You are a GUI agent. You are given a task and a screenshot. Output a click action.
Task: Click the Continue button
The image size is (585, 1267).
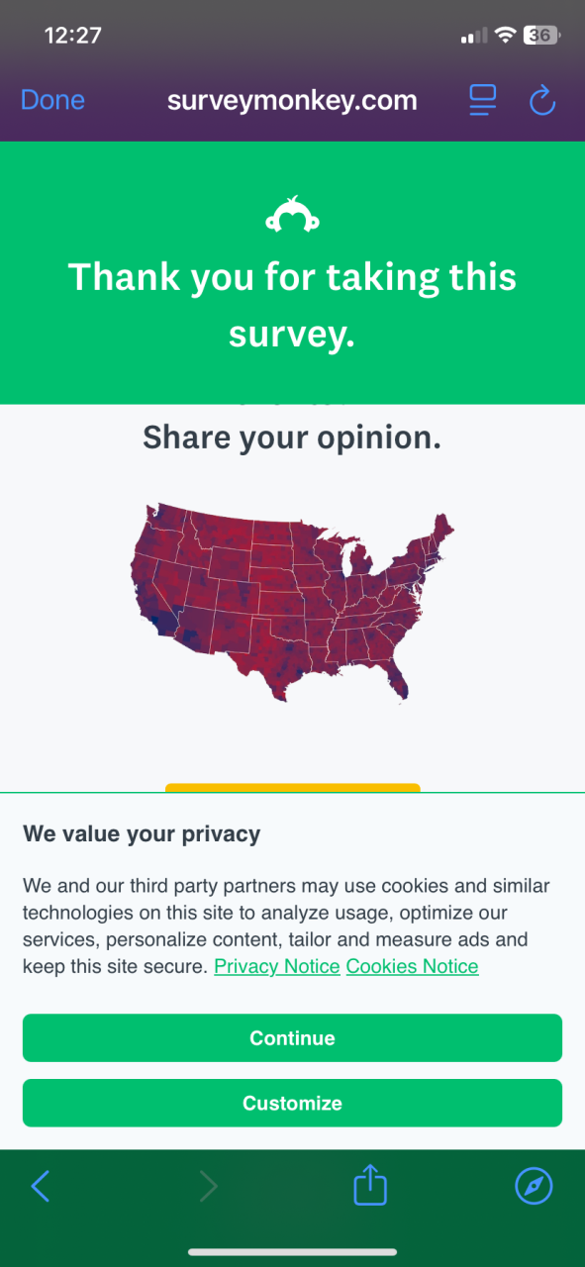point(292,1037)
